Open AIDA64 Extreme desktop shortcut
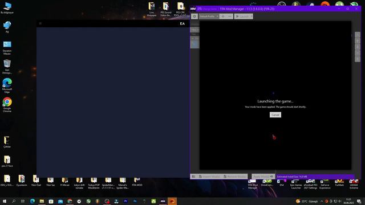Image resolution: width=365 pixels, height=205 pixels. [x=354, y=184]
